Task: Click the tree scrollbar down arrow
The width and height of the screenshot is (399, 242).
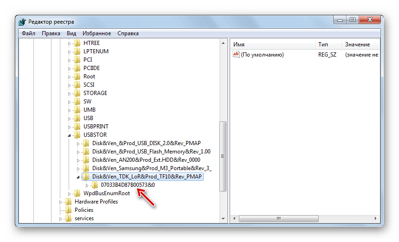Action: 223,219
